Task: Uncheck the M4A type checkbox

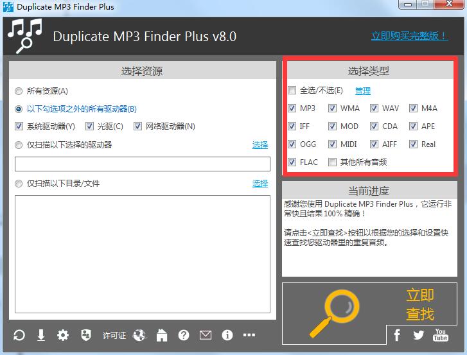Action: click(x=413, y=108)
